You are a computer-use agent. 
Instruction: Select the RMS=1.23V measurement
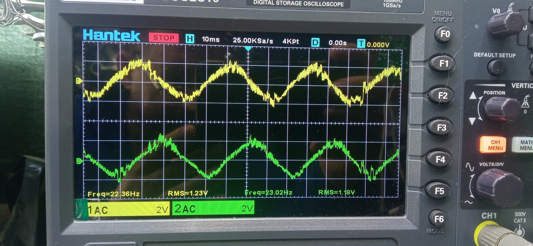pos(187,193)
